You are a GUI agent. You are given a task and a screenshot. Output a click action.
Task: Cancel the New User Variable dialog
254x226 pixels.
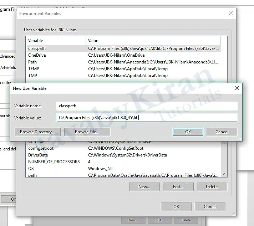click(x=222, y=132)
